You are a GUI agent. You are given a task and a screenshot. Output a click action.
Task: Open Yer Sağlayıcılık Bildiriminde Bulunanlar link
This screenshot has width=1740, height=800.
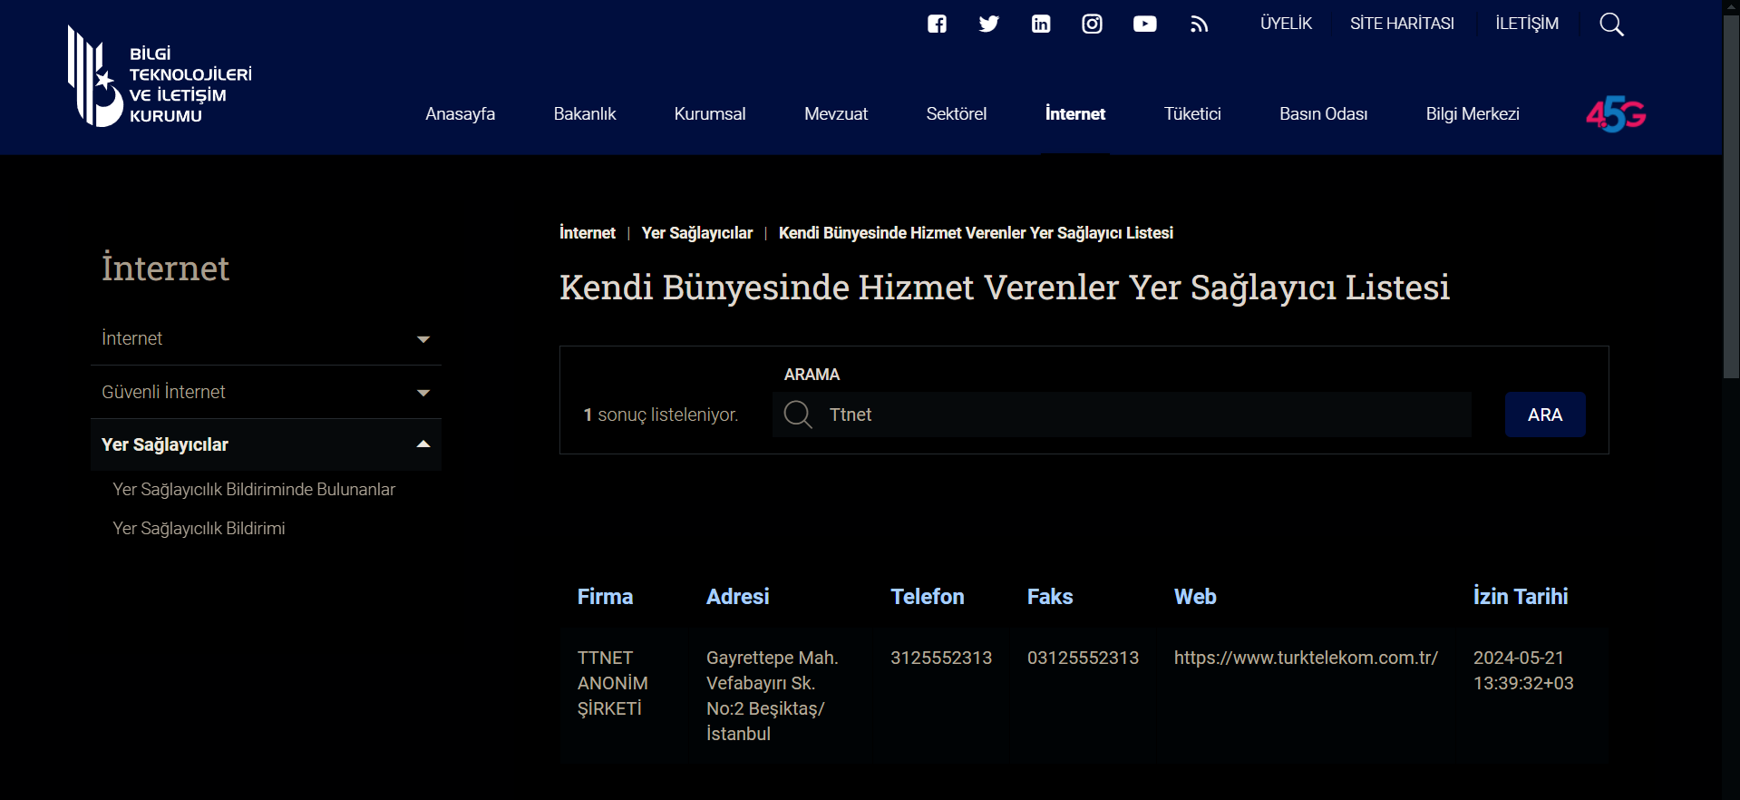click(x=254, y=490)
